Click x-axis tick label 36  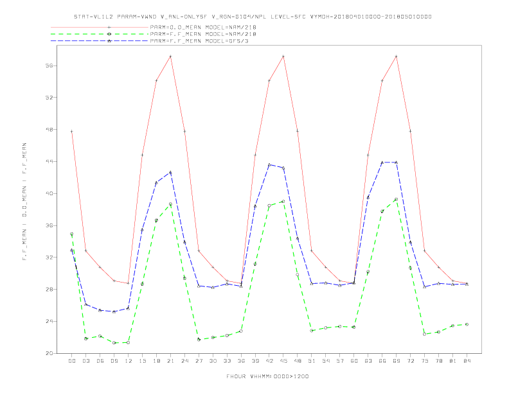(x=241, y=361)
